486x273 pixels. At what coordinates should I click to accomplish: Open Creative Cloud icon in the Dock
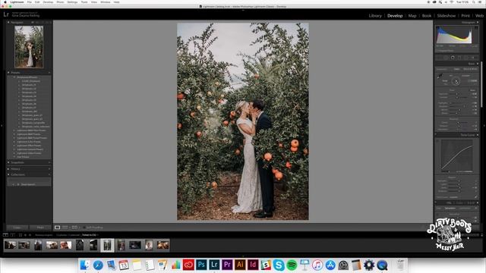(188, 265)
